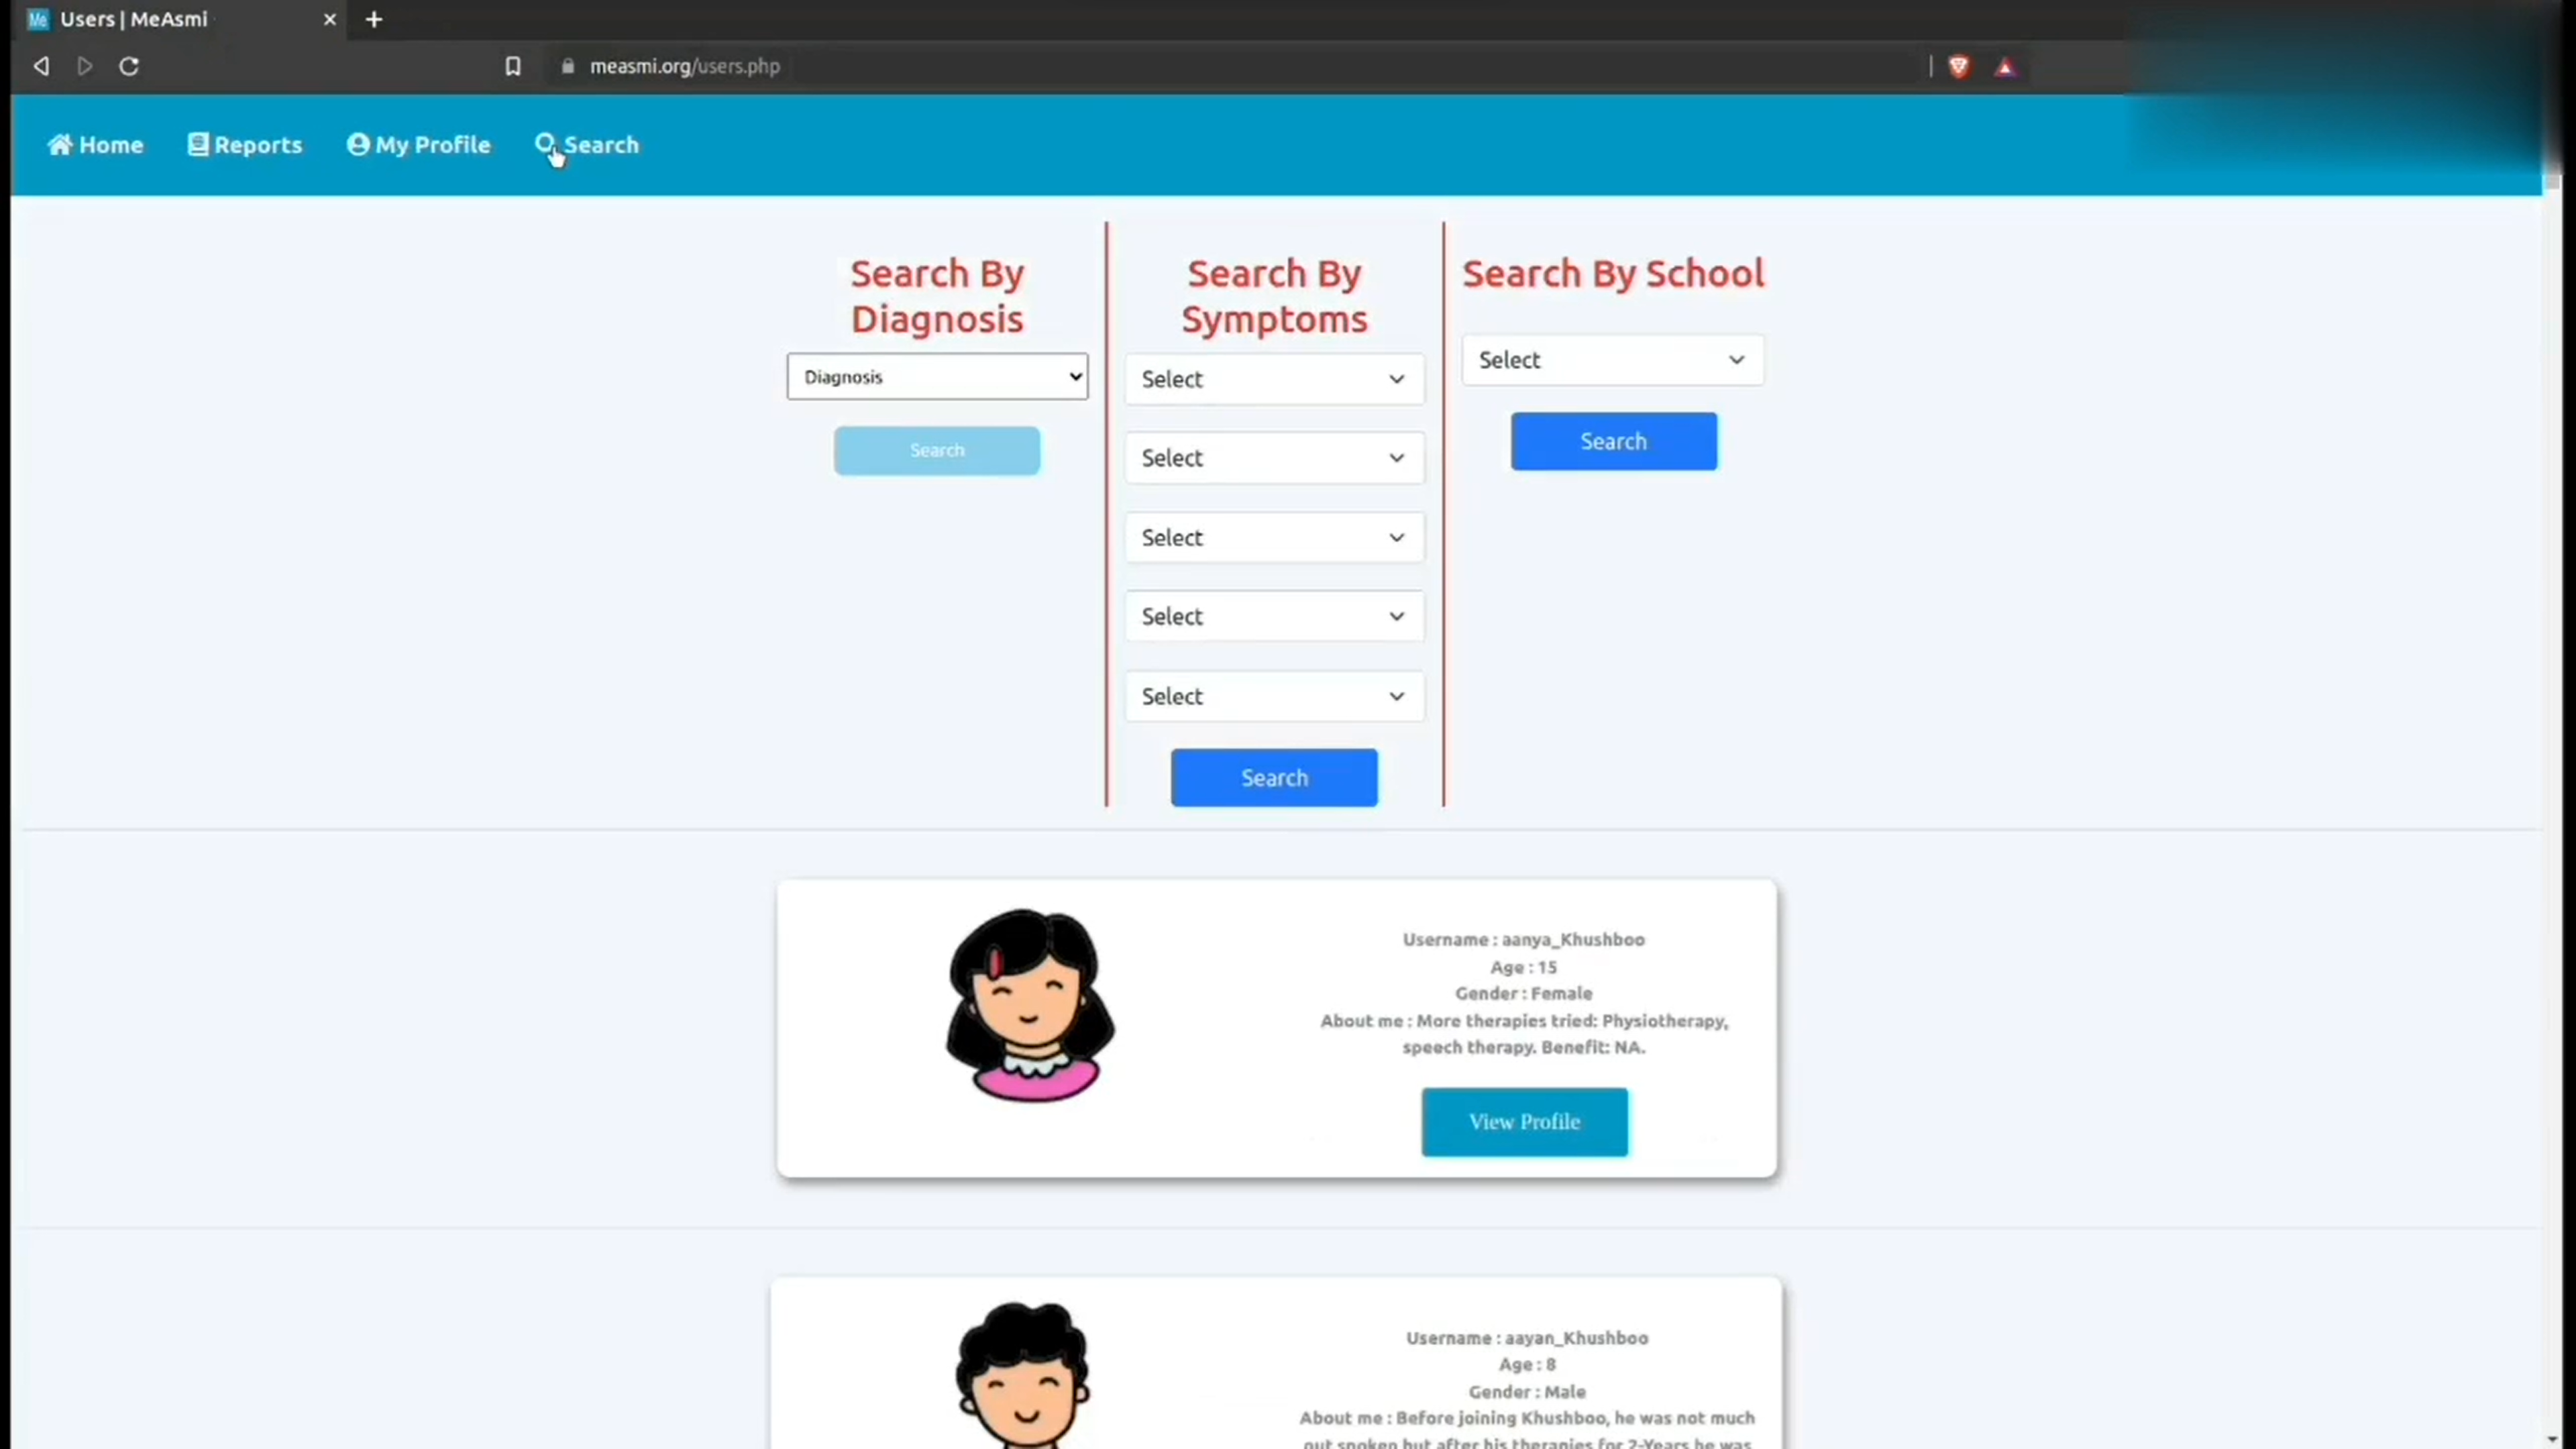
Task: Expand the Search By School Select dropdown
Action: coord(1612,359)
